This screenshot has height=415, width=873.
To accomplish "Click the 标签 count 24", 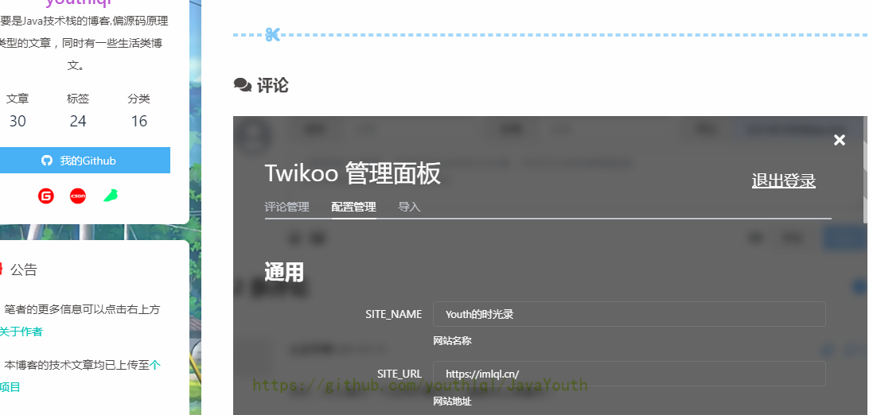I will pyautogui.click(x=78, y=122).
